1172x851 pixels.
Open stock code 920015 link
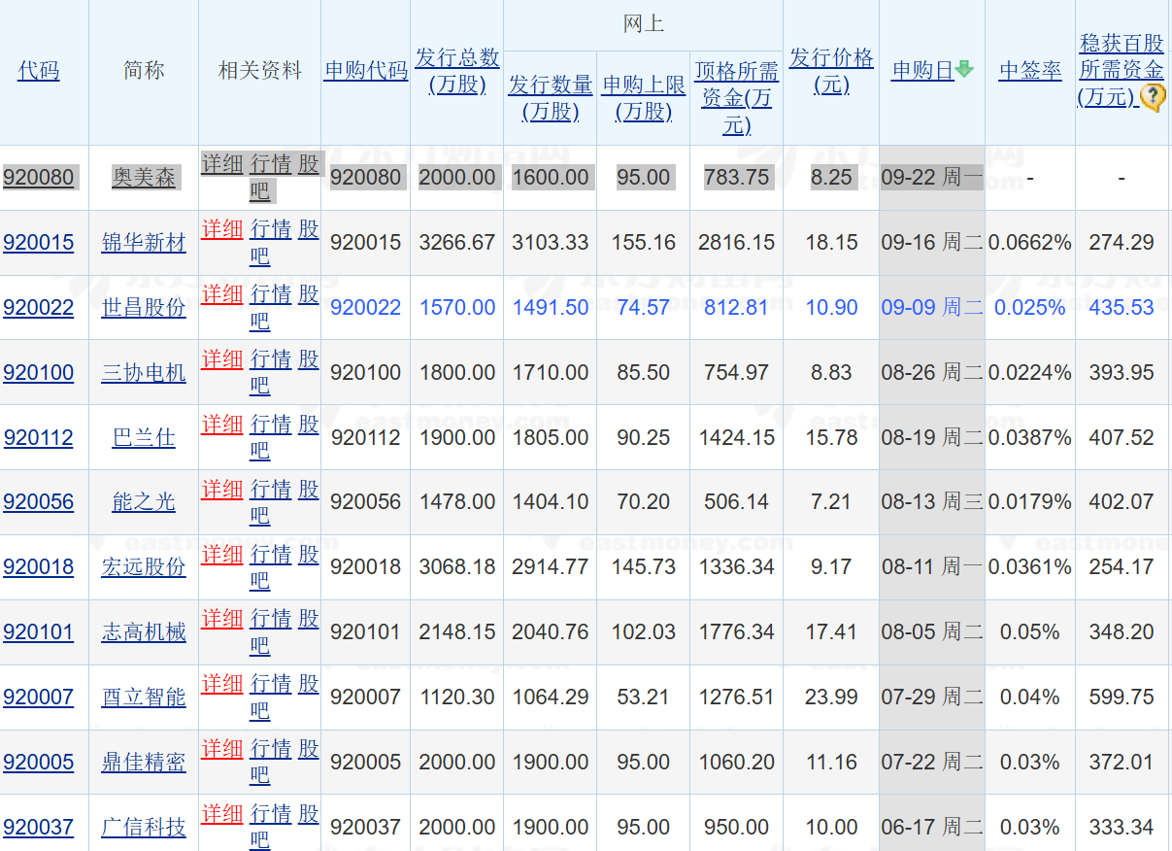pos(39,243)
